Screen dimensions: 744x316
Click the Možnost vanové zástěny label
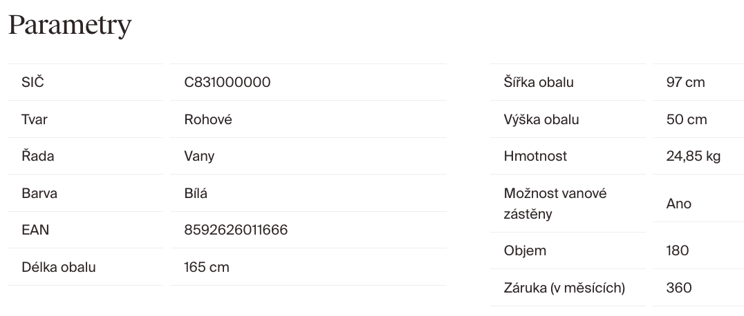point(555,204)
